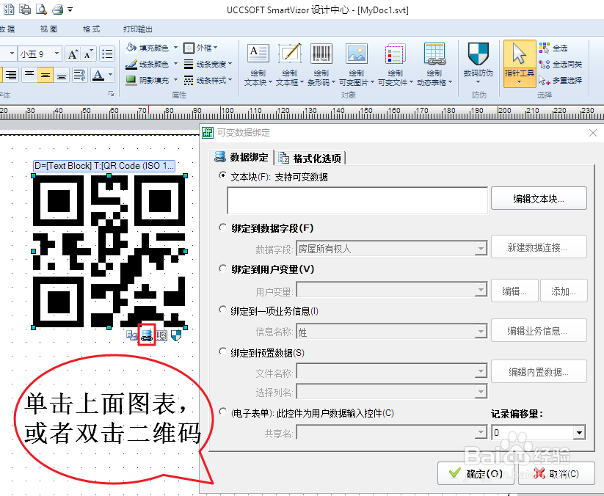Click 全选同类 select same type
The height and width of the screenshot is (496, 604).
click(x=561, y=65)
